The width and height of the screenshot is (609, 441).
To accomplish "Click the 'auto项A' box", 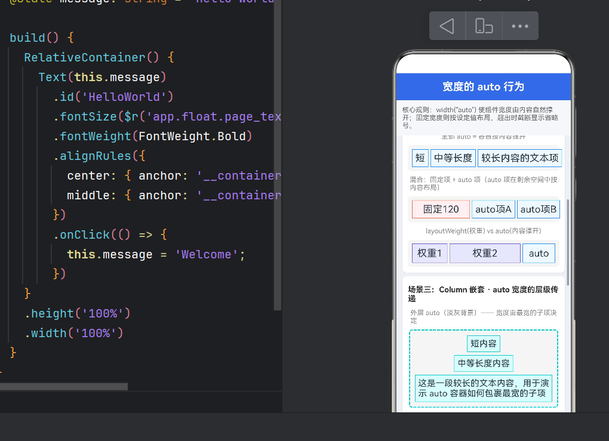I will click(493, 209).
